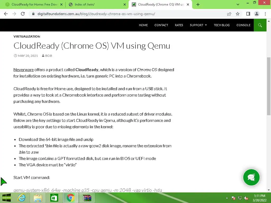Open the Windows Start button
The width and height of the screenshot is (271, 203).
(x=7, y=198)
